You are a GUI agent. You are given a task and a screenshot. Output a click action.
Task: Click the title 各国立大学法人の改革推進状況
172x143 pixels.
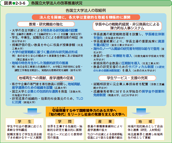click(x=57, y=3)
